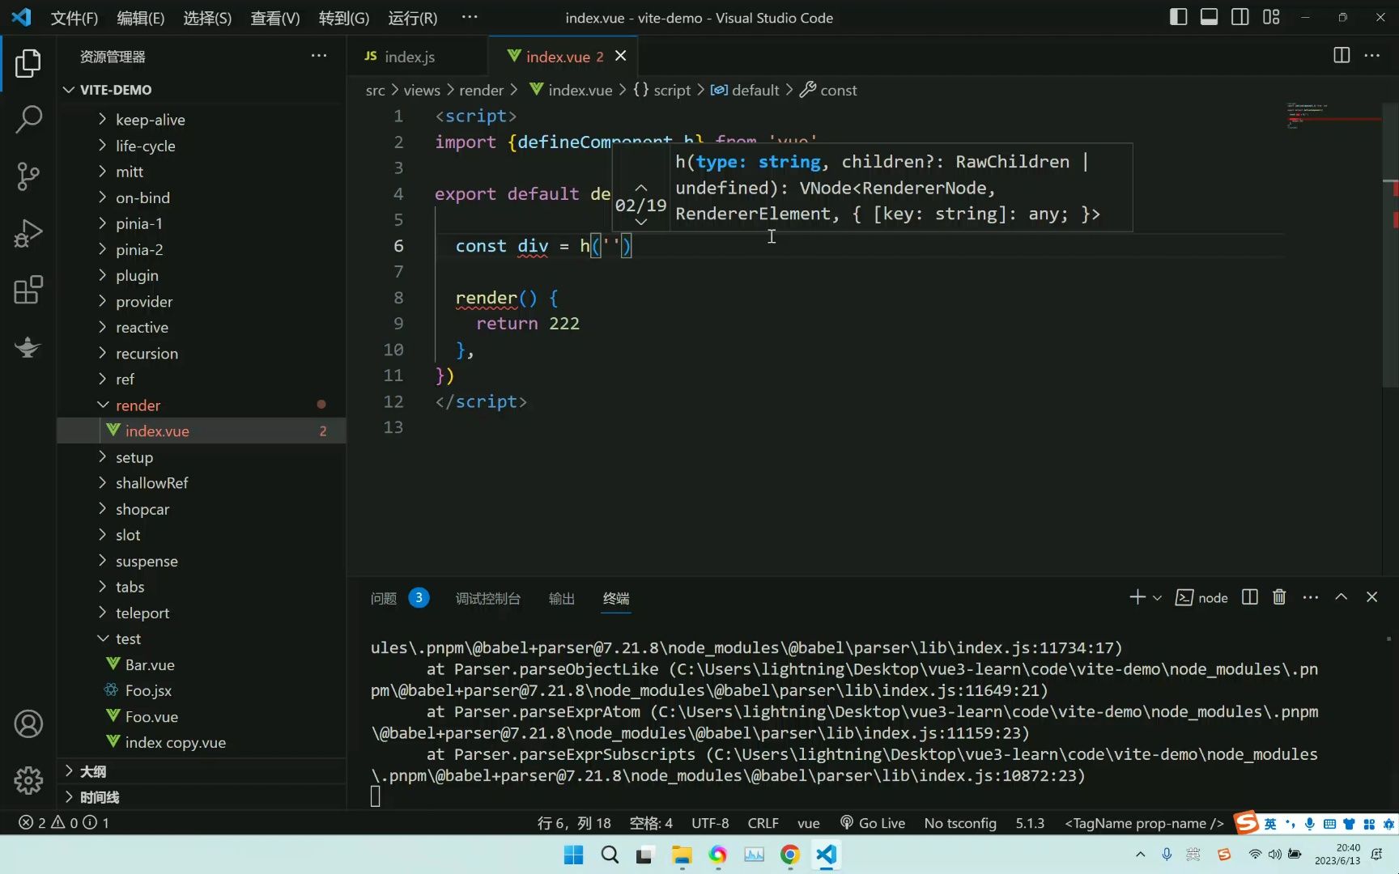Click the 行 6, 列 18 cursor position
Viewport: 1399px width, 874px height.
(574, 822)
